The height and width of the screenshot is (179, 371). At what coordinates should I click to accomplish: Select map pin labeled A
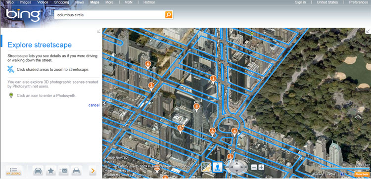coord(213,132)
